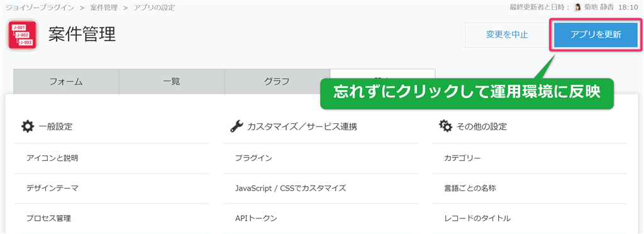
Task: Click the 菊地 静香 user avatar icon
Action: click(x=577, y=8)
